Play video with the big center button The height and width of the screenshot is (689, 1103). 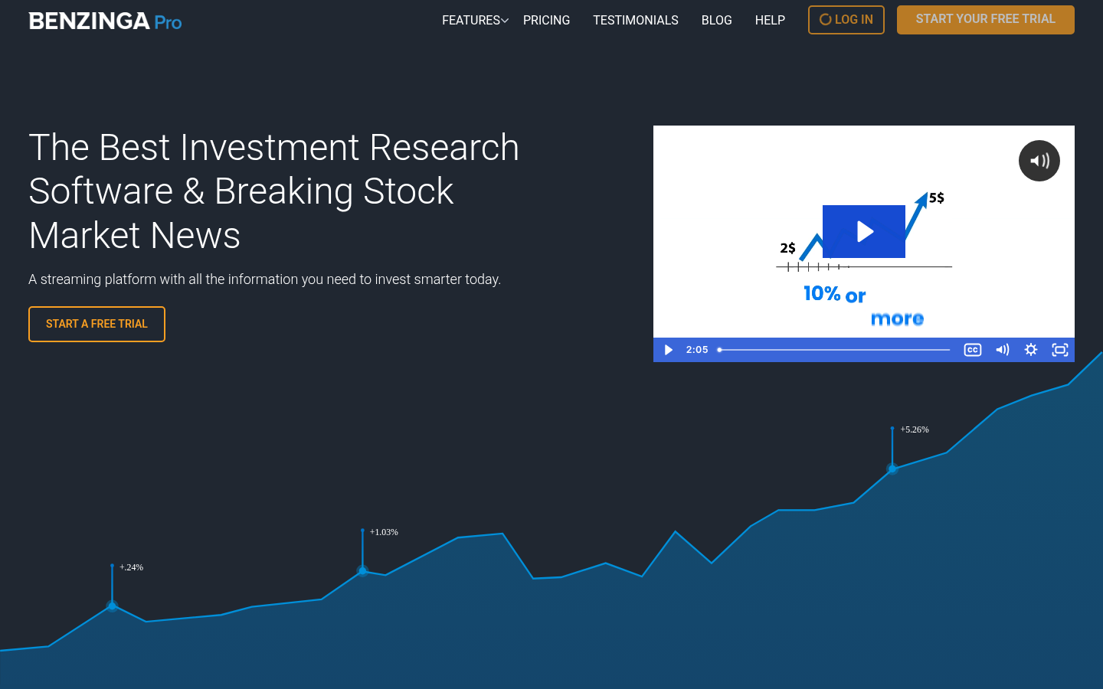(864, 231)
